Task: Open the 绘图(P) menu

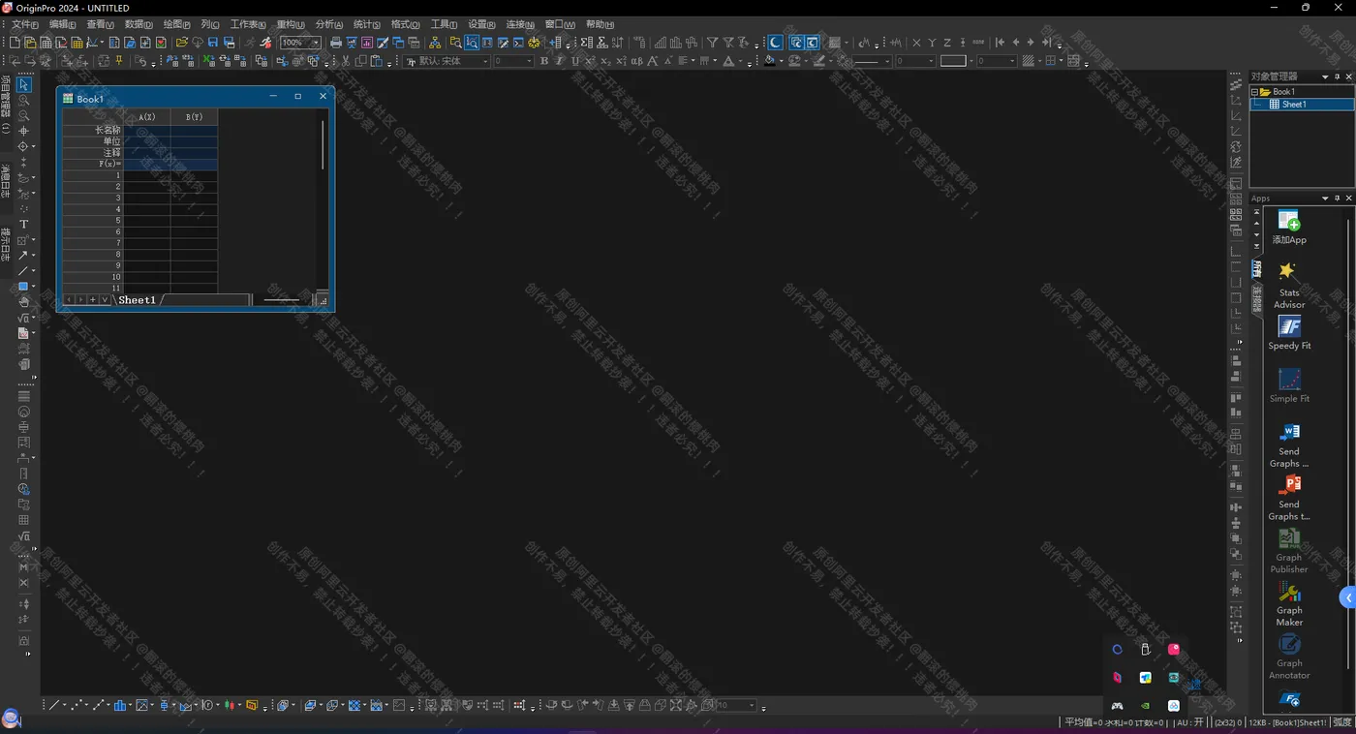Action: 176,24
